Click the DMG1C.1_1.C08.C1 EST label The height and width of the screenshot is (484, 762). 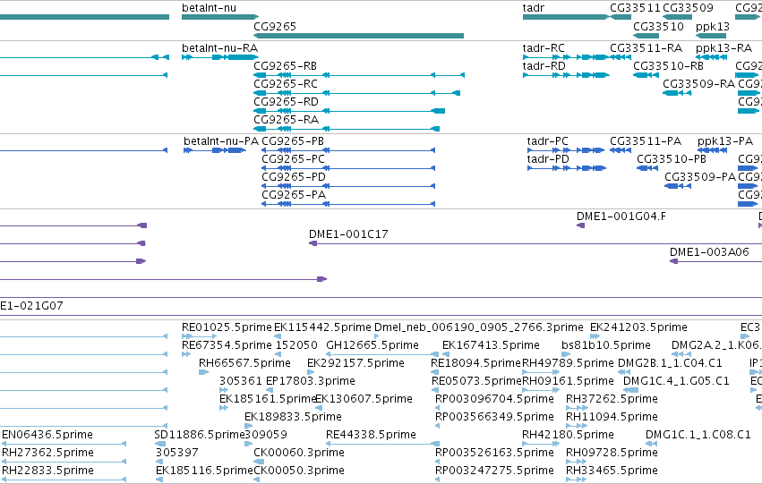[x=698, y=436]
